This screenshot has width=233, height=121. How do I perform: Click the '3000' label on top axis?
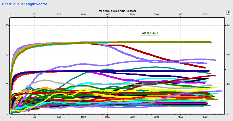[156, 14]
